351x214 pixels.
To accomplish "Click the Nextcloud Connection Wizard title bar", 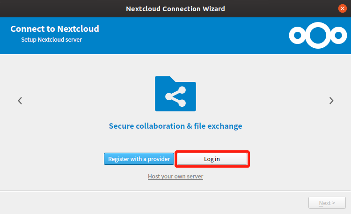I will (x=175, y=8).
